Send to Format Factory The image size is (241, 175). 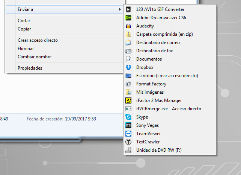(170, 84)
